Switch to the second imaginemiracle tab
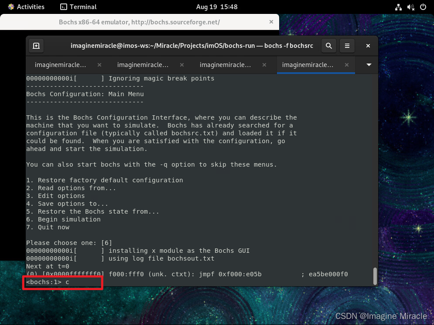The height and width of the screenshot is (325, 434). (x=143, y=65)
